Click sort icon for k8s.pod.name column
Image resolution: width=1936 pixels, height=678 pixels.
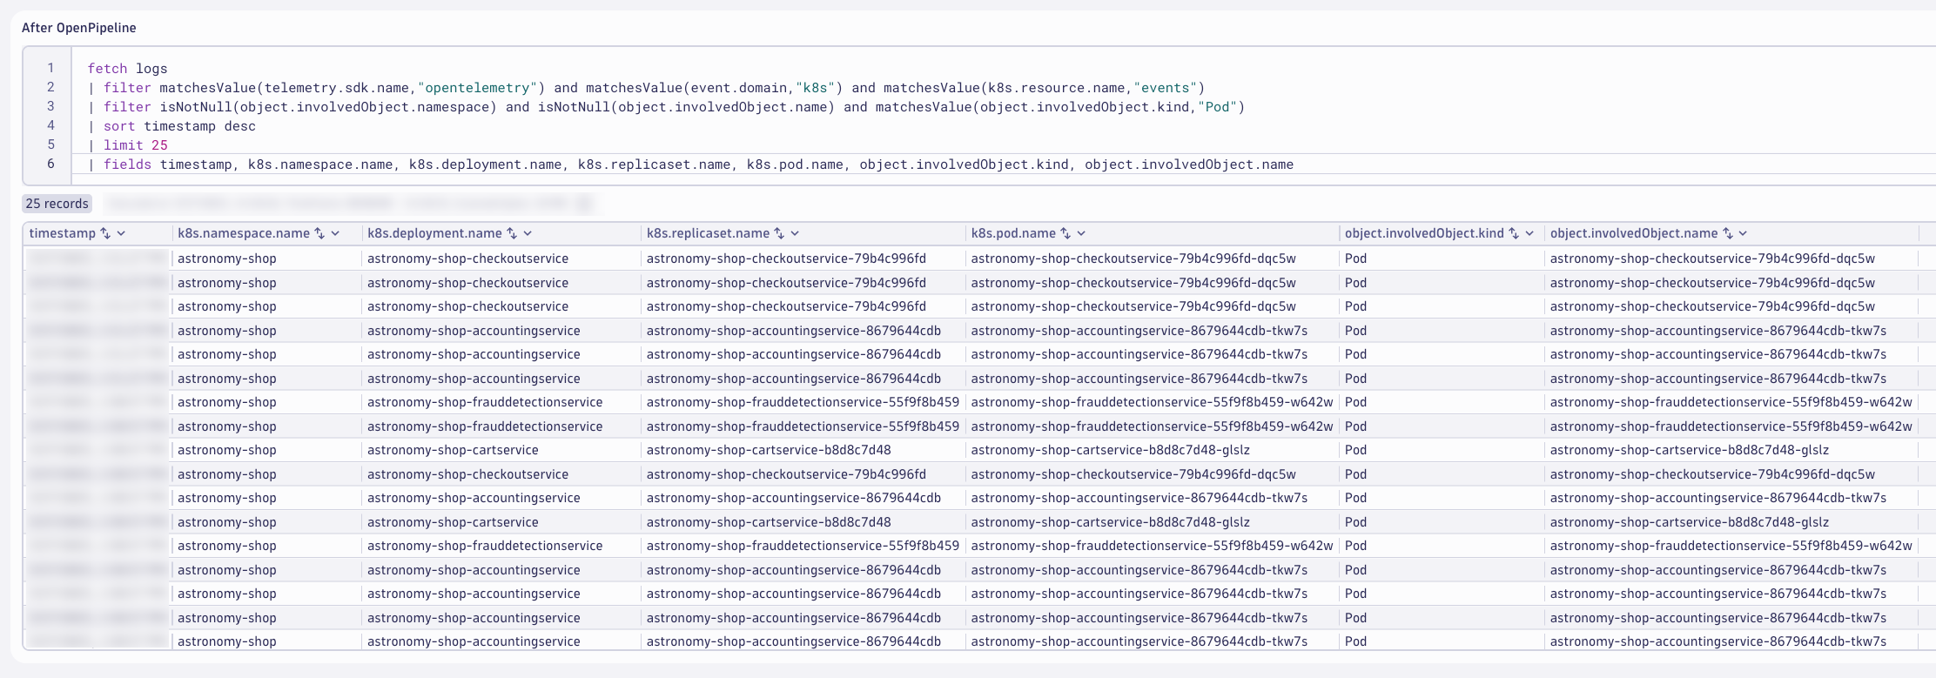click(x=1065, y=233)
